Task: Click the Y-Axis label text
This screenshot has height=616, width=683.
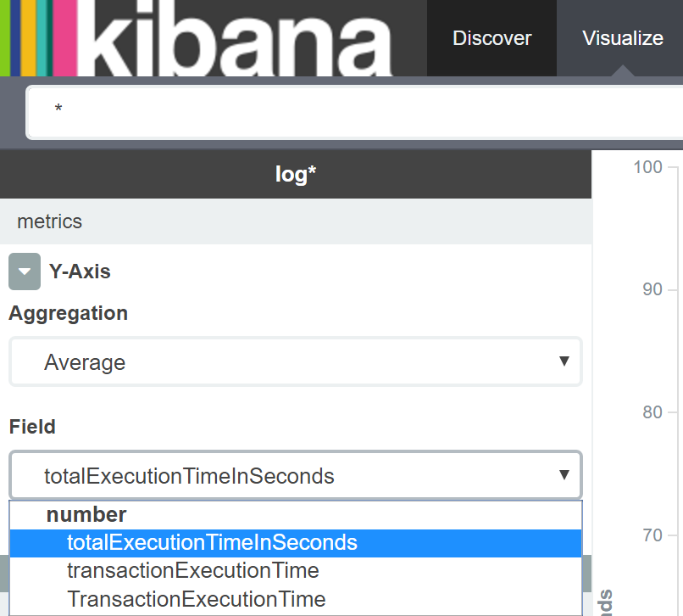Action: [x=80, y=272]
